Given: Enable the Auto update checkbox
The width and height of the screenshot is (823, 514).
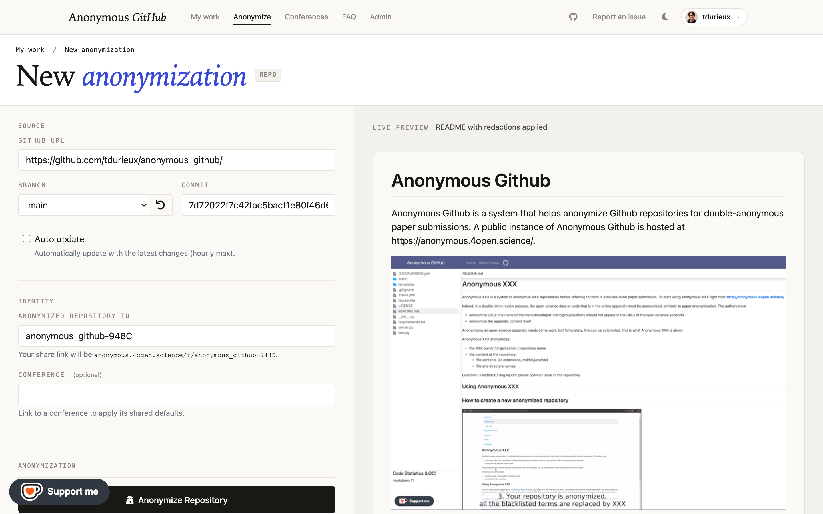Looking at the screenshot, I should point(27,239).
